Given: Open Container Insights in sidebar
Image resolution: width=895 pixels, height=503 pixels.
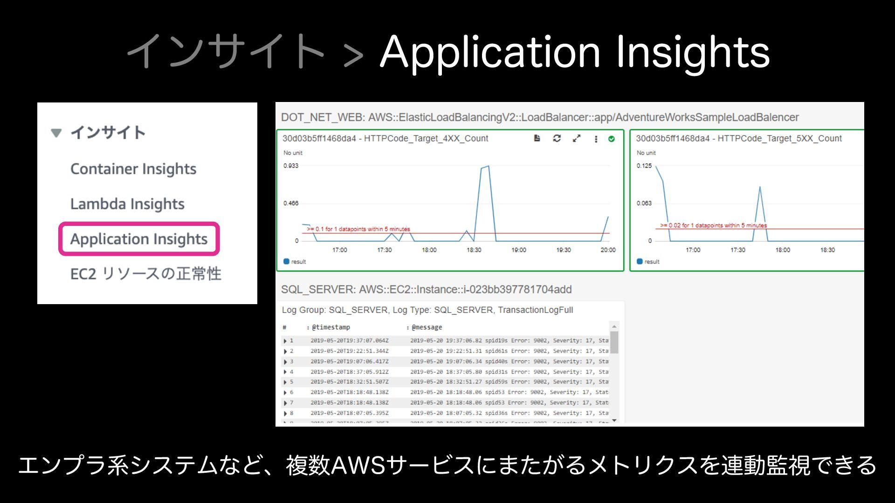Looking at the screenshot, I should 133,169.
